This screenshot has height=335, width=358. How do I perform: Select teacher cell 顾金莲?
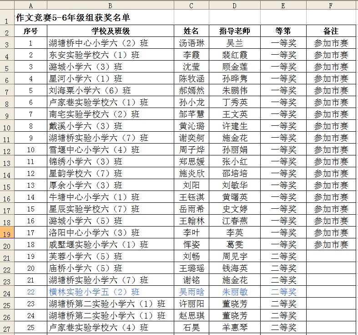coord(234,67)
